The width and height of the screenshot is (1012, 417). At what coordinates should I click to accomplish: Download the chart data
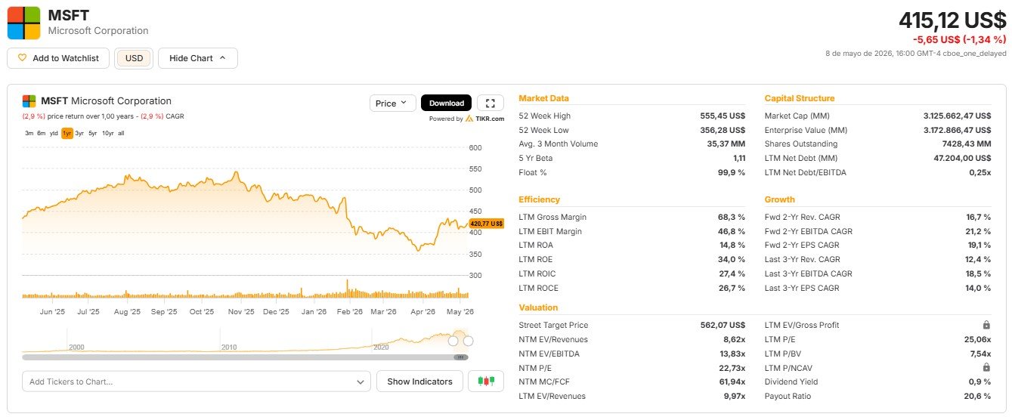pyautogui.click(x=447, y=103)
